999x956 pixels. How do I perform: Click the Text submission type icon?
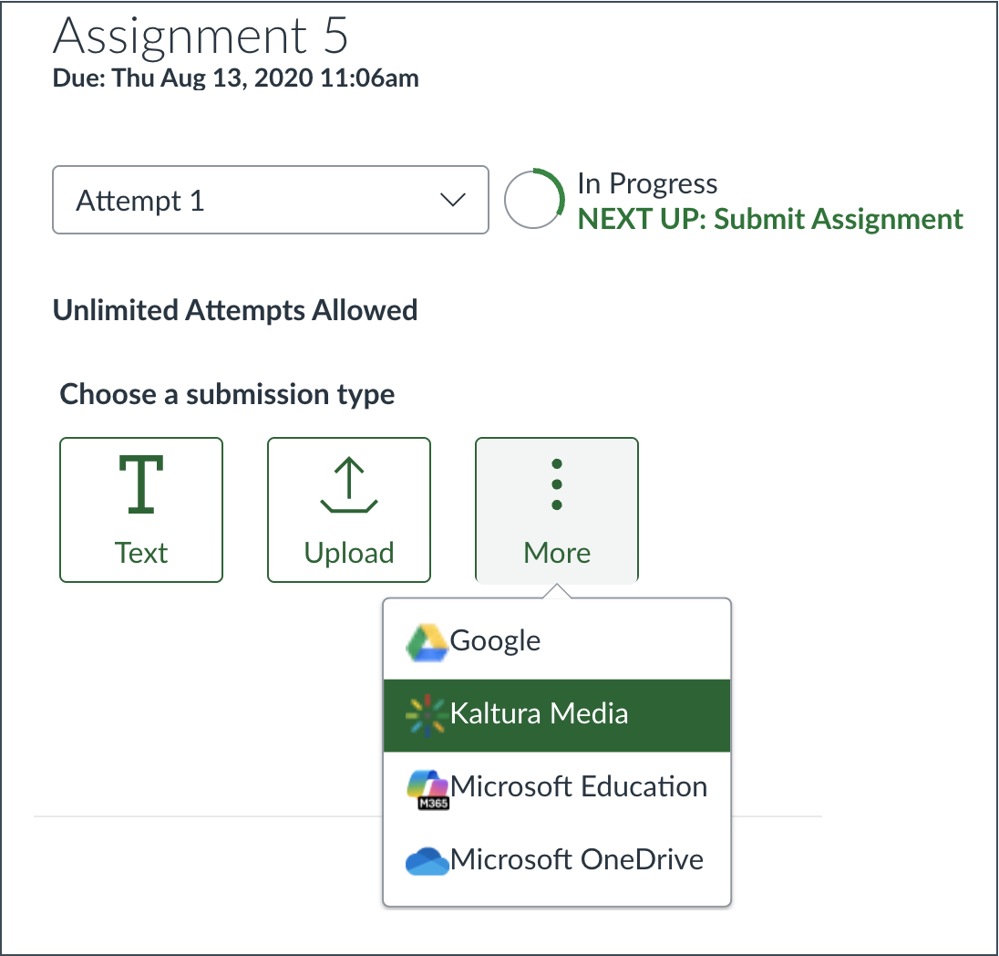(141, 484)
